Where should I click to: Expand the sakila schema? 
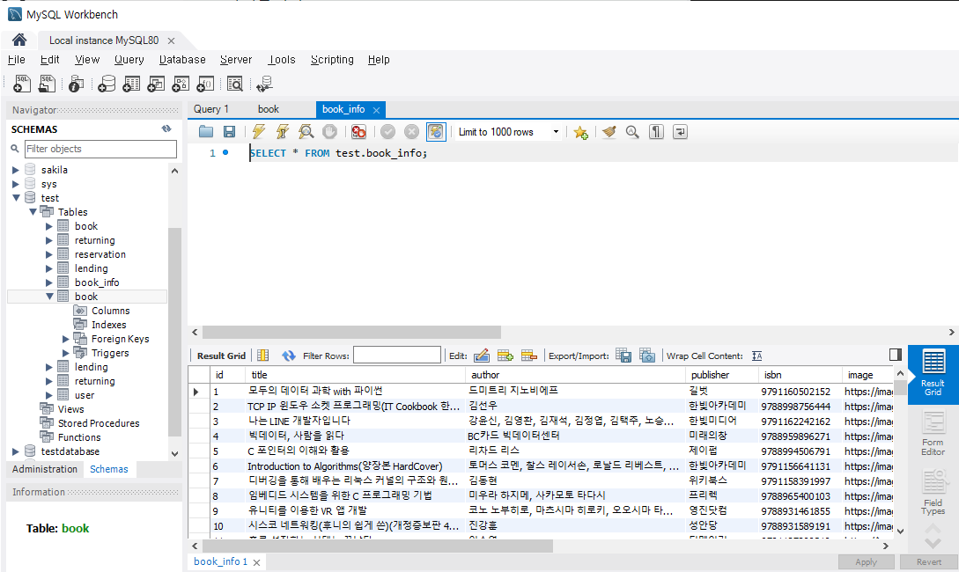(x=16, y=170)
